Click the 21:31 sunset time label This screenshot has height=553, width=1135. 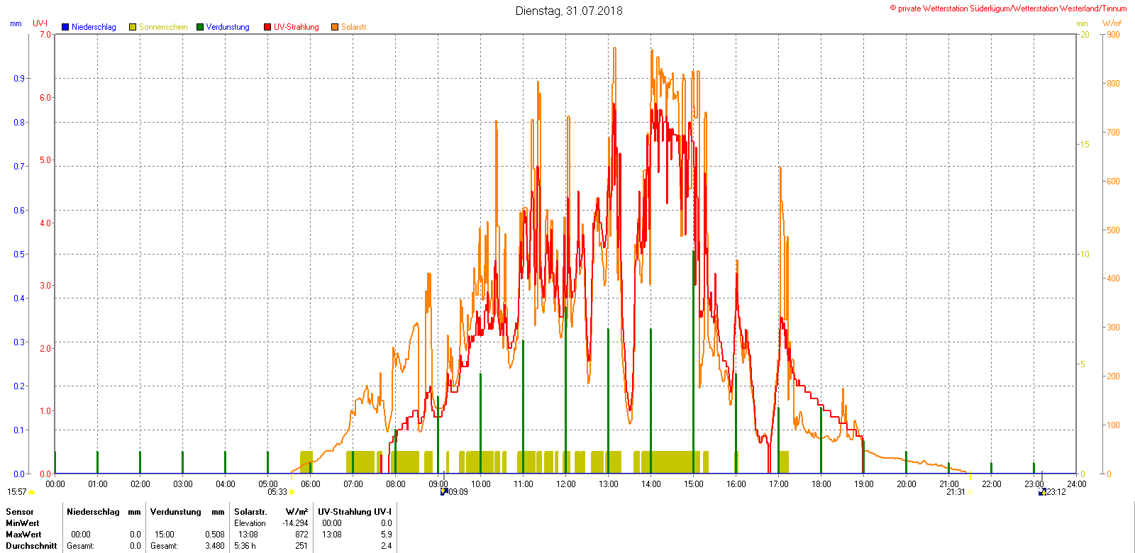956,492
